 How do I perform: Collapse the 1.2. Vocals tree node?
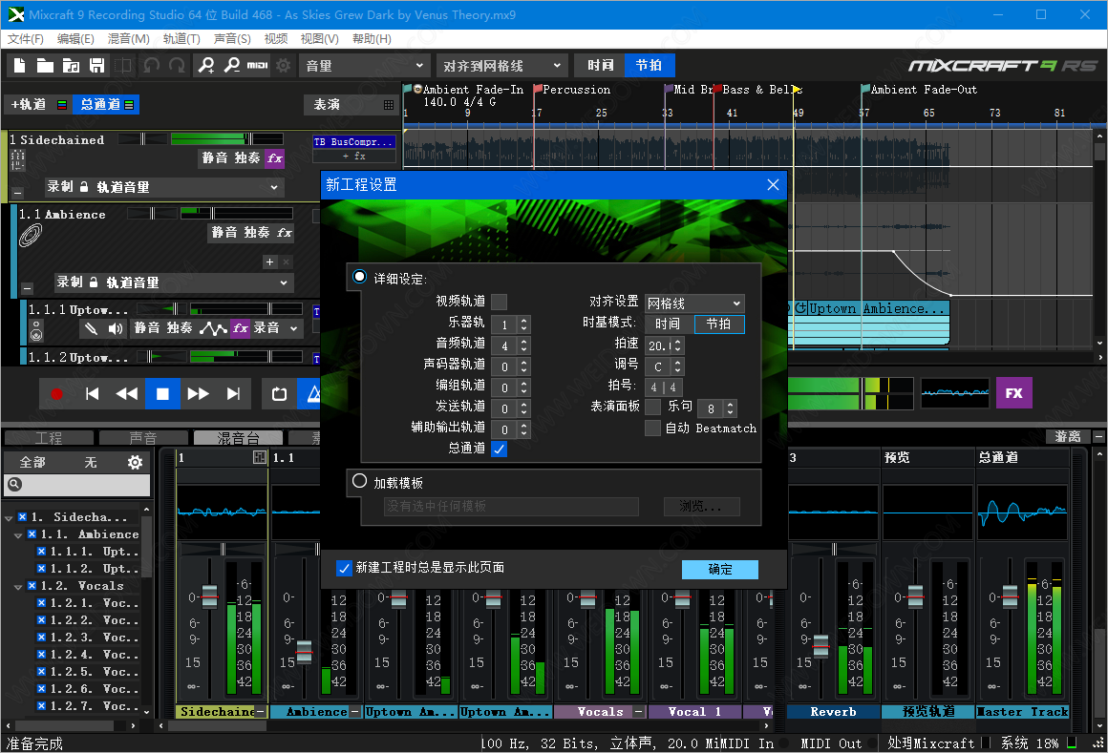18,587
